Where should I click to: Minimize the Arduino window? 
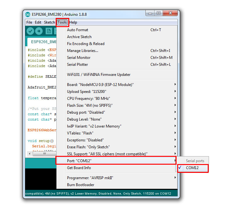point(150,13)
